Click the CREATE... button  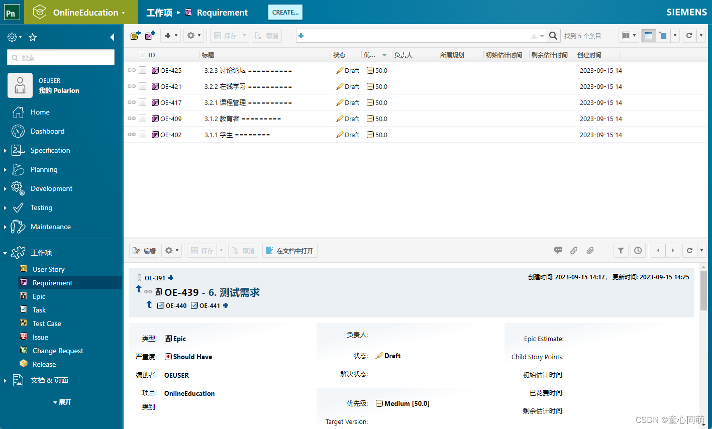click(285, 12)
